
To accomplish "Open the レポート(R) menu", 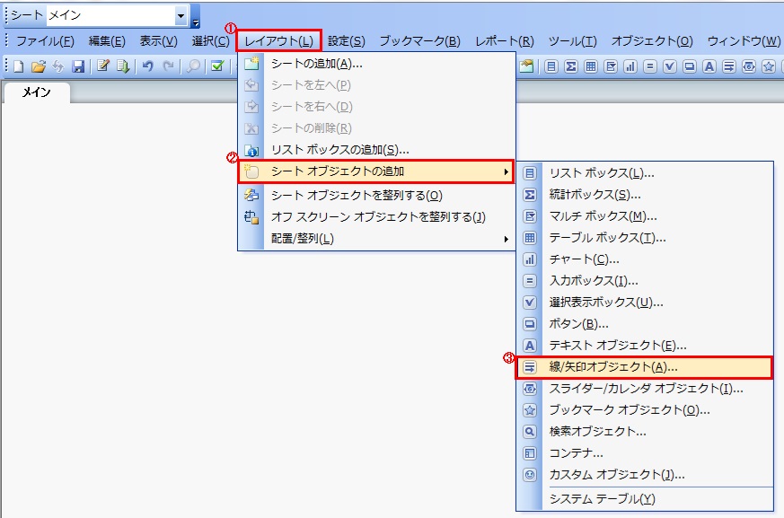I will (505, 41).
